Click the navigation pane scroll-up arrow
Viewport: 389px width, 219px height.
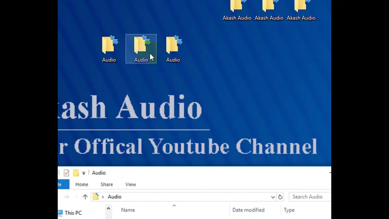tap(108, 209)
